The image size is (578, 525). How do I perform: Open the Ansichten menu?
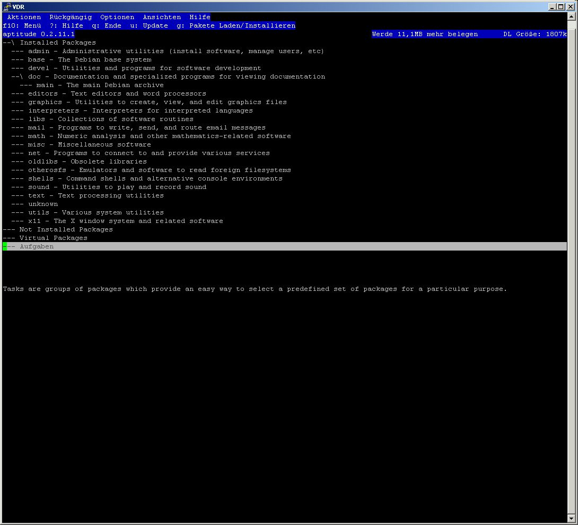[x=162, y=17]
